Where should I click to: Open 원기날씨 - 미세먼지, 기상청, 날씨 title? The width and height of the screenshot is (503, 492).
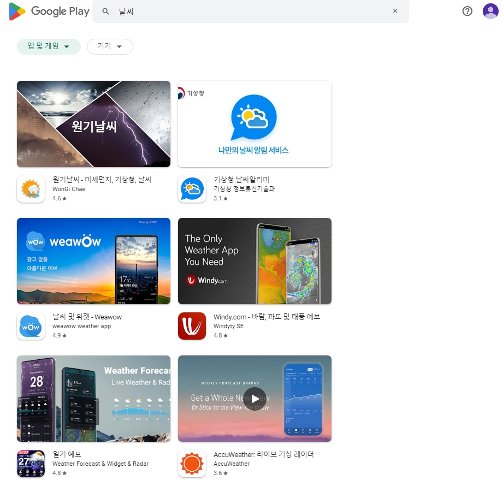pyautogui.click(x=102, y=179)
